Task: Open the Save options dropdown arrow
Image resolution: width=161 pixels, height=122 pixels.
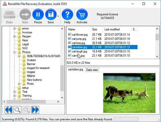Action: [x=58, y=16]
